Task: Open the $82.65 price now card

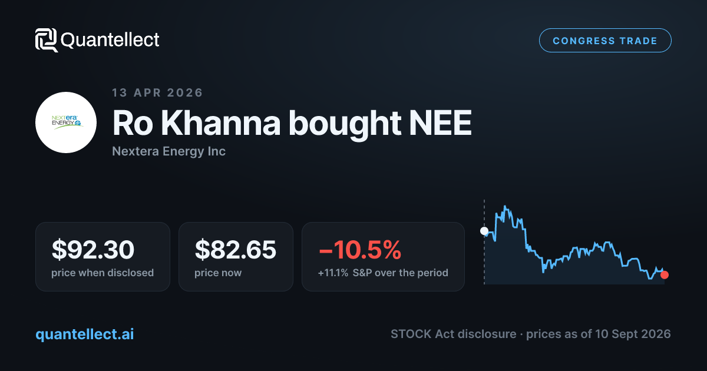Action: tap(236, 256)
